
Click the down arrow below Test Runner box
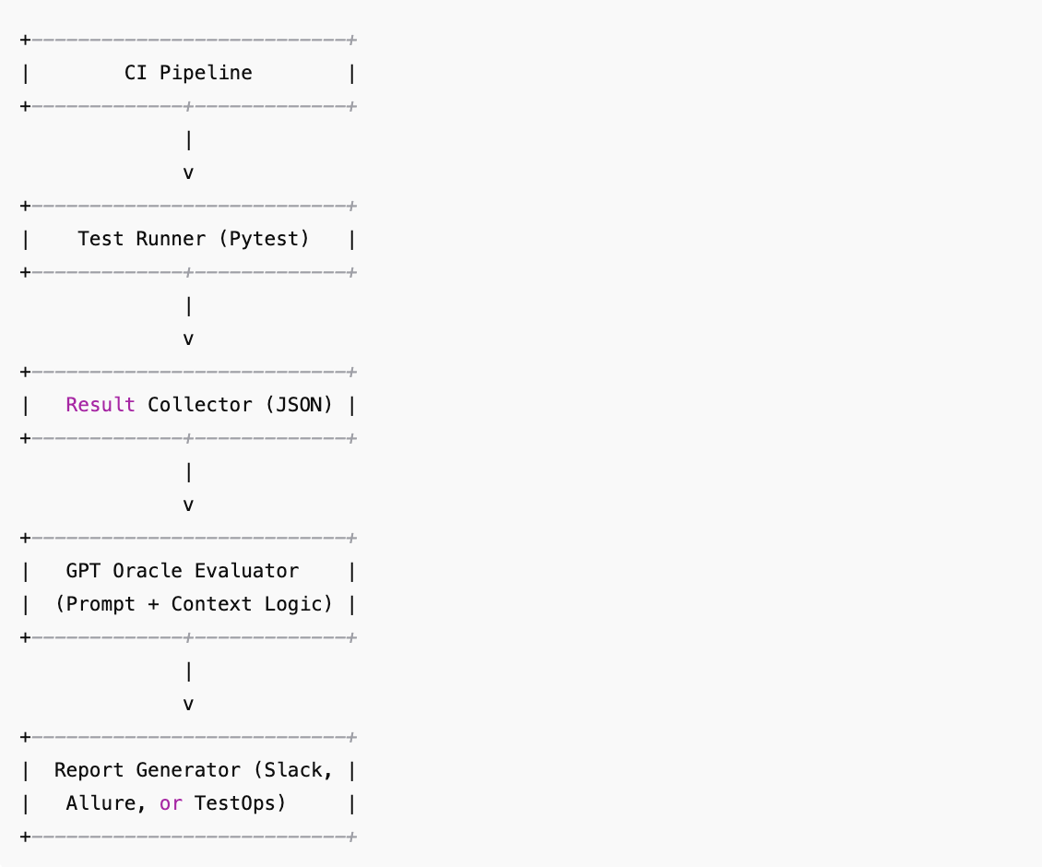188,338
